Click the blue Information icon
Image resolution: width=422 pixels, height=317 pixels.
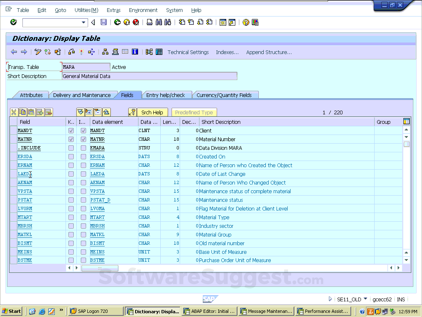click(135, 52)
